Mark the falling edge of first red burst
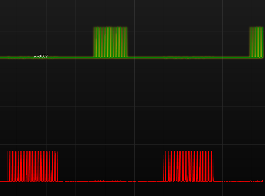Screen dimensions: 265x196 pyautogui.click(x=57, y=166)
